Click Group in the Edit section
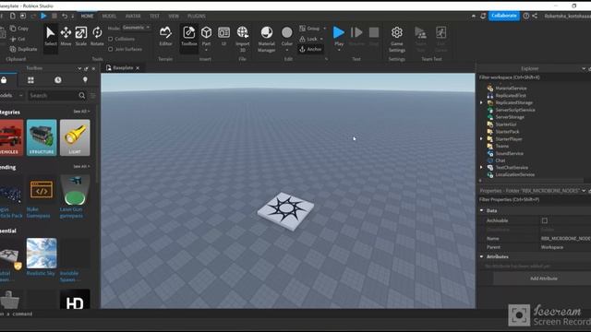 click(309, 29)
